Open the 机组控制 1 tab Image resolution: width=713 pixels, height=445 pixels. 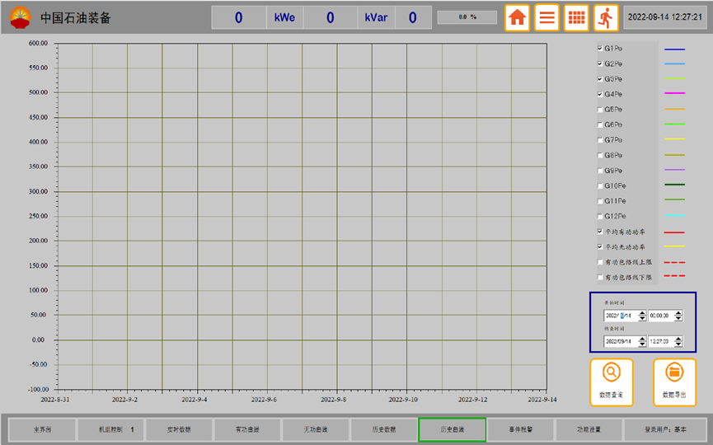coord(111,429)
